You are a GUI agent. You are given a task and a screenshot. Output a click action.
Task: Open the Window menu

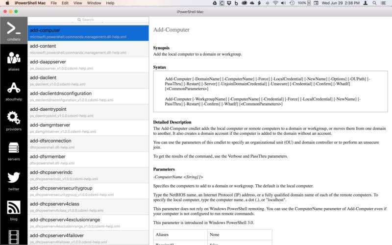(x=94, y=3)
